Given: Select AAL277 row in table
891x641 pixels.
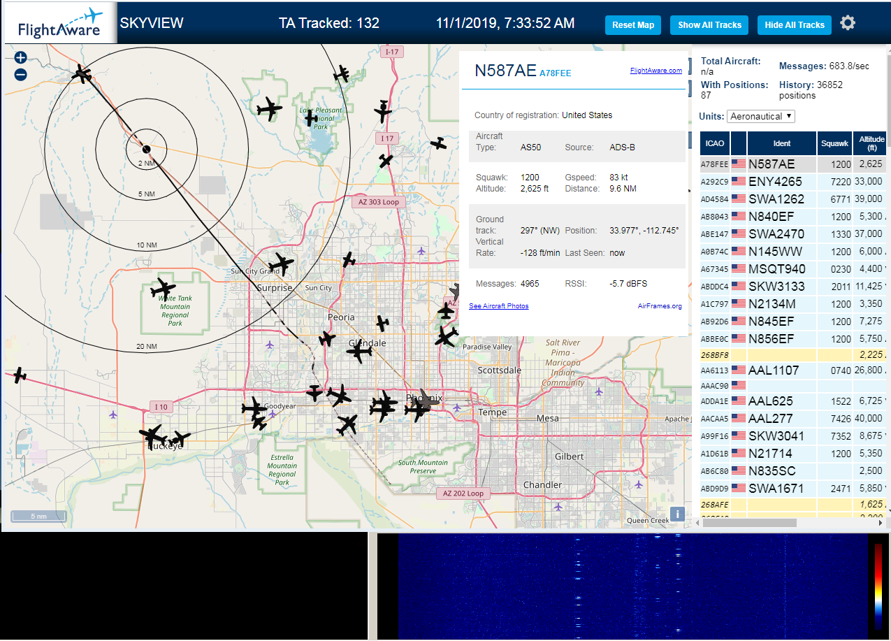Looking at the screenshot, I should [793, 419].
